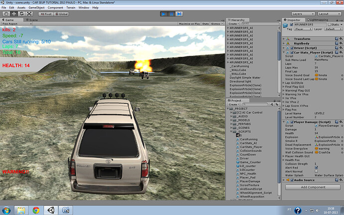Select the Rotate tool in toolbar
Screen dimensions: 344x215
pyautogui.click(x=21, y=14)
